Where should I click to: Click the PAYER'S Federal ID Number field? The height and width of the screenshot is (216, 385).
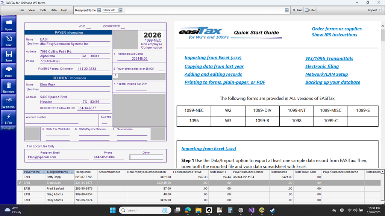(x=94, y=69)
